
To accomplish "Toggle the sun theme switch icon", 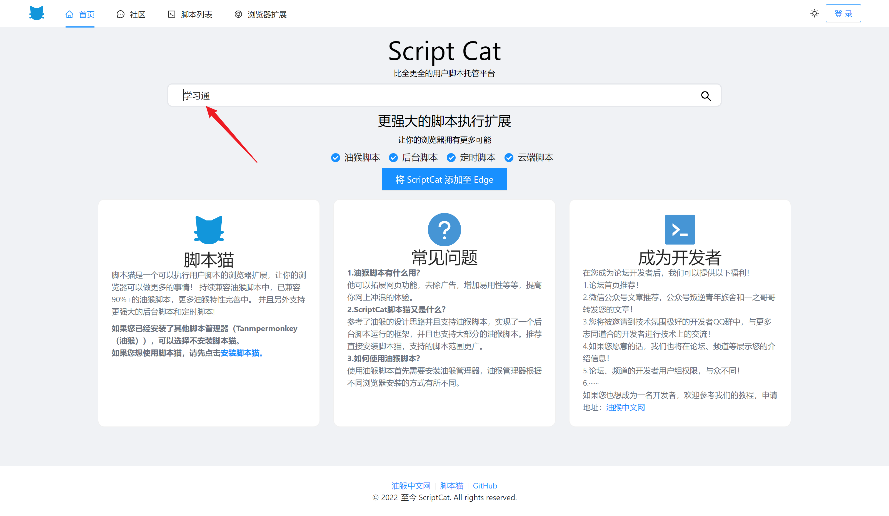I will (x=814, y=13).
